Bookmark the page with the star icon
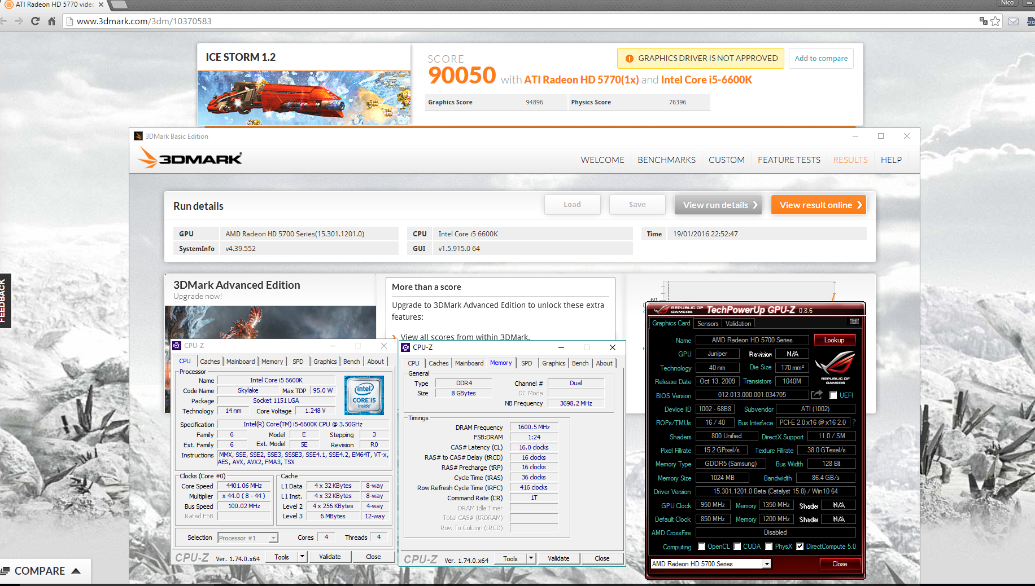 (x=995, y=21)
